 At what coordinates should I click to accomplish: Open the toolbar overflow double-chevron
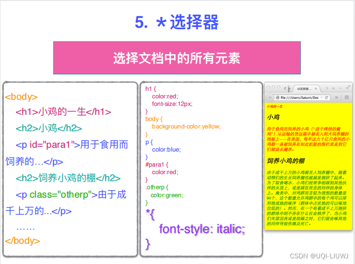pos(337,97)
